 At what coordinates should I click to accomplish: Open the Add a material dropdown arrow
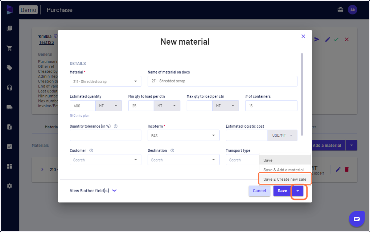point(351,145)
